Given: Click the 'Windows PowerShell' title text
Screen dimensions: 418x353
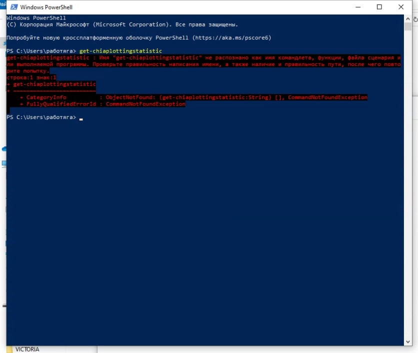Looking at the screenshot, I should pos(46,7).
